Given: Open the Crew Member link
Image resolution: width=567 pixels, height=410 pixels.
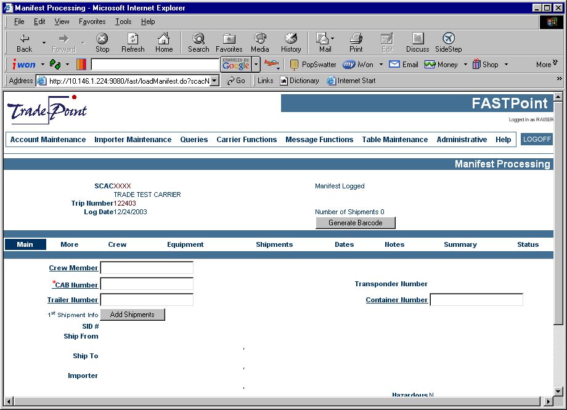Looking at the screenshot, I should click(x=73, y=268).
